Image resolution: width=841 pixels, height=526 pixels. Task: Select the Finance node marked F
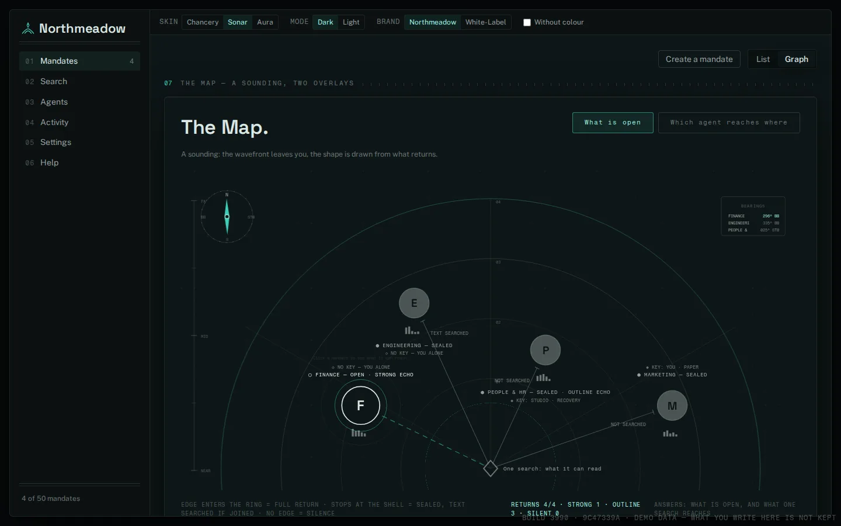pos(360,406)
